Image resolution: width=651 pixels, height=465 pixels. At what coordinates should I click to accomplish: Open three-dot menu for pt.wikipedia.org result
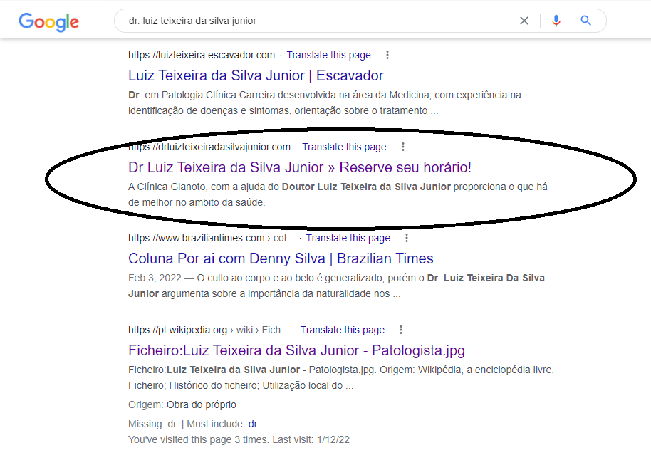(x=401, y=330)
